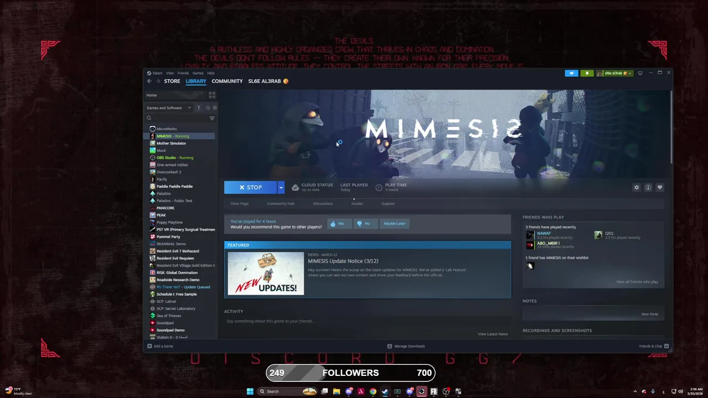Screen dimensions: 708x398
Task: Open the library advanced filter icon
Action: click(x=212, y=118)
